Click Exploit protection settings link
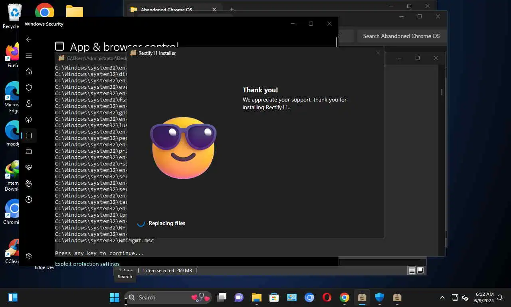The image size is (511, 307). [x=87, y=264]
